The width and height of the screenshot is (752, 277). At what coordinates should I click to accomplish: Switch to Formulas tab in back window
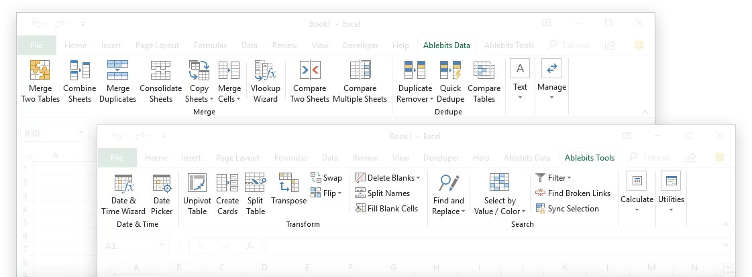point(210,45)
